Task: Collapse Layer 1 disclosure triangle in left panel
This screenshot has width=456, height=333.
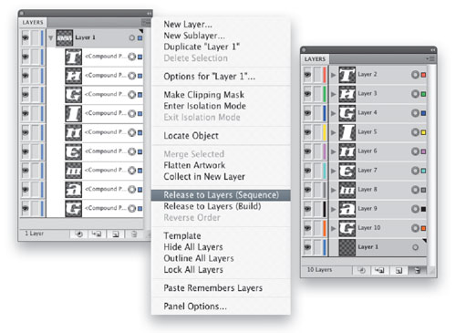Action: tap(51, 38)
